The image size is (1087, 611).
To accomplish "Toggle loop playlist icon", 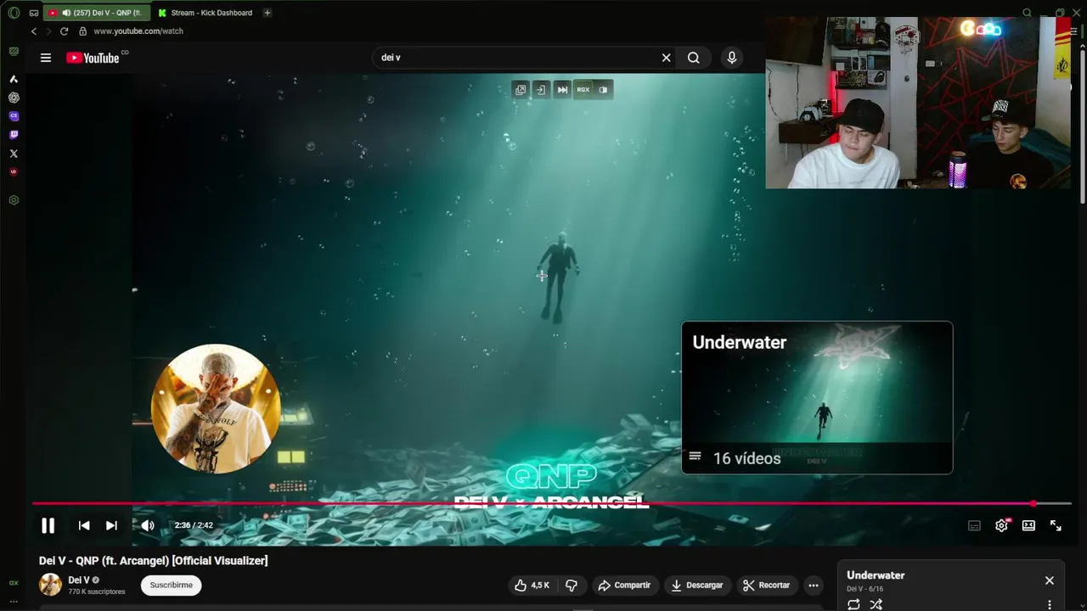I will click(x=853, y=604).
